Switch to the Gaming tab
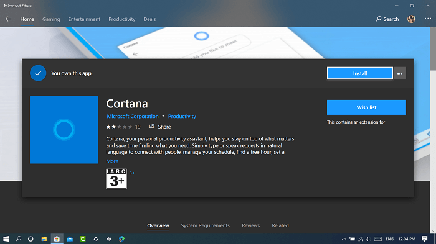Screen dimensions: 436x244 (x=51, y=19)
